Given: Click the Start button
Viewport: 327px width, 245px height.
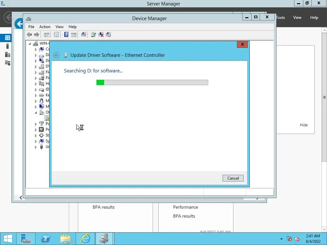Looking at the screenshot, I should click(x=8, y=239).
